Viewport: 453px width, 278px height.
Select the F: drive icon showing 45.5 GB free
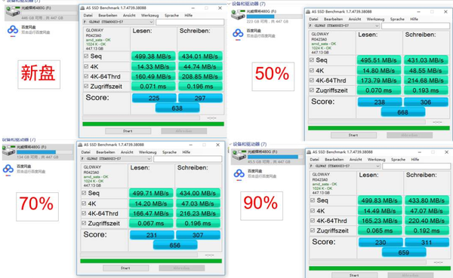[x=239, y=155]
